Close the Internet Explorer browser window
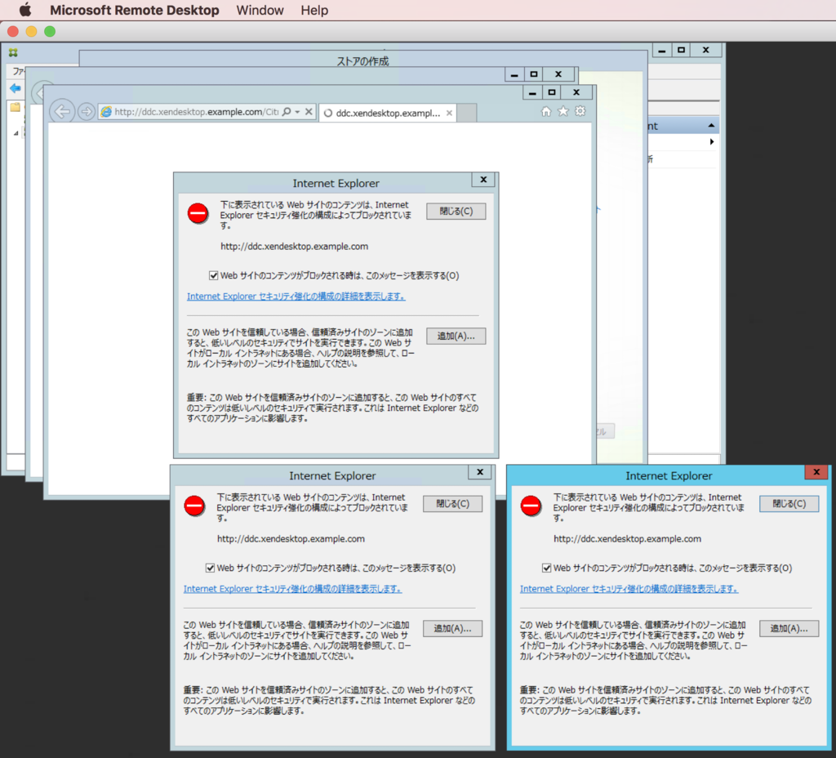This screenshot has width=836, height=758. [576, 92]
